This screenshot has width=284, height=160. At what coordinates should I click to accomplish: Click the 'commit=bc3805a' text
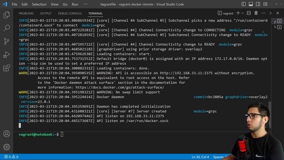point(208,97)
